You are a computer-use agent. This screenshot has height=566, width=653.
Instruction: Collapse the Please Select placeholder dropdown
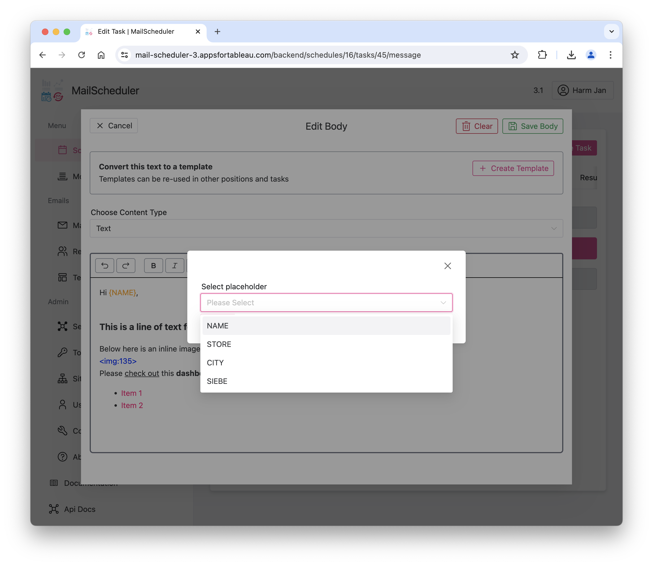pos(443,303)
